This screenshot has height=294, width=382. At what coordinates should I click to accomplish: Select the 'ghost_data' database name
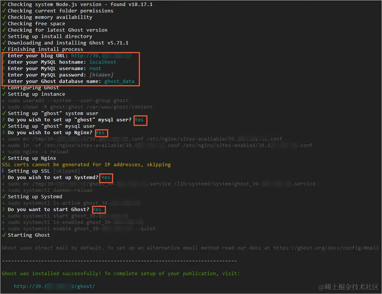coord(119,81)
